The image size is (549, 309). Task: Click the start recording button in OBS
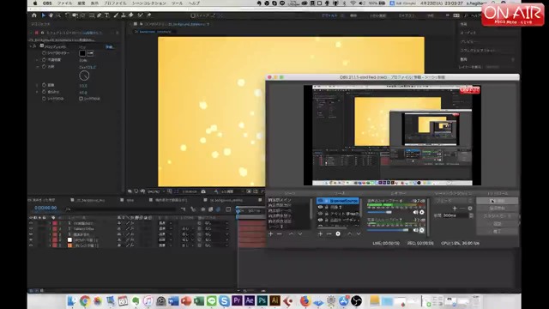coord(497,209)
